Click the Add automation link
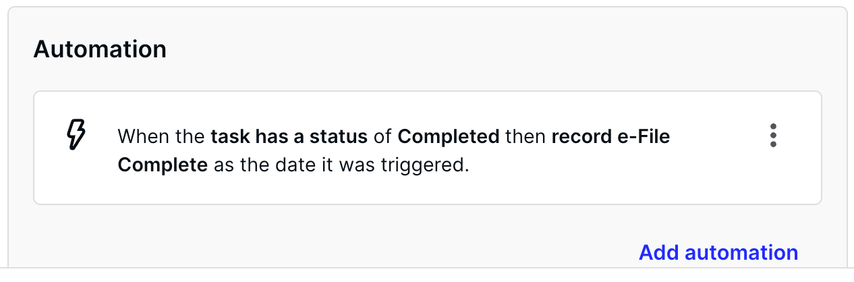 click(x=718, y=253)
